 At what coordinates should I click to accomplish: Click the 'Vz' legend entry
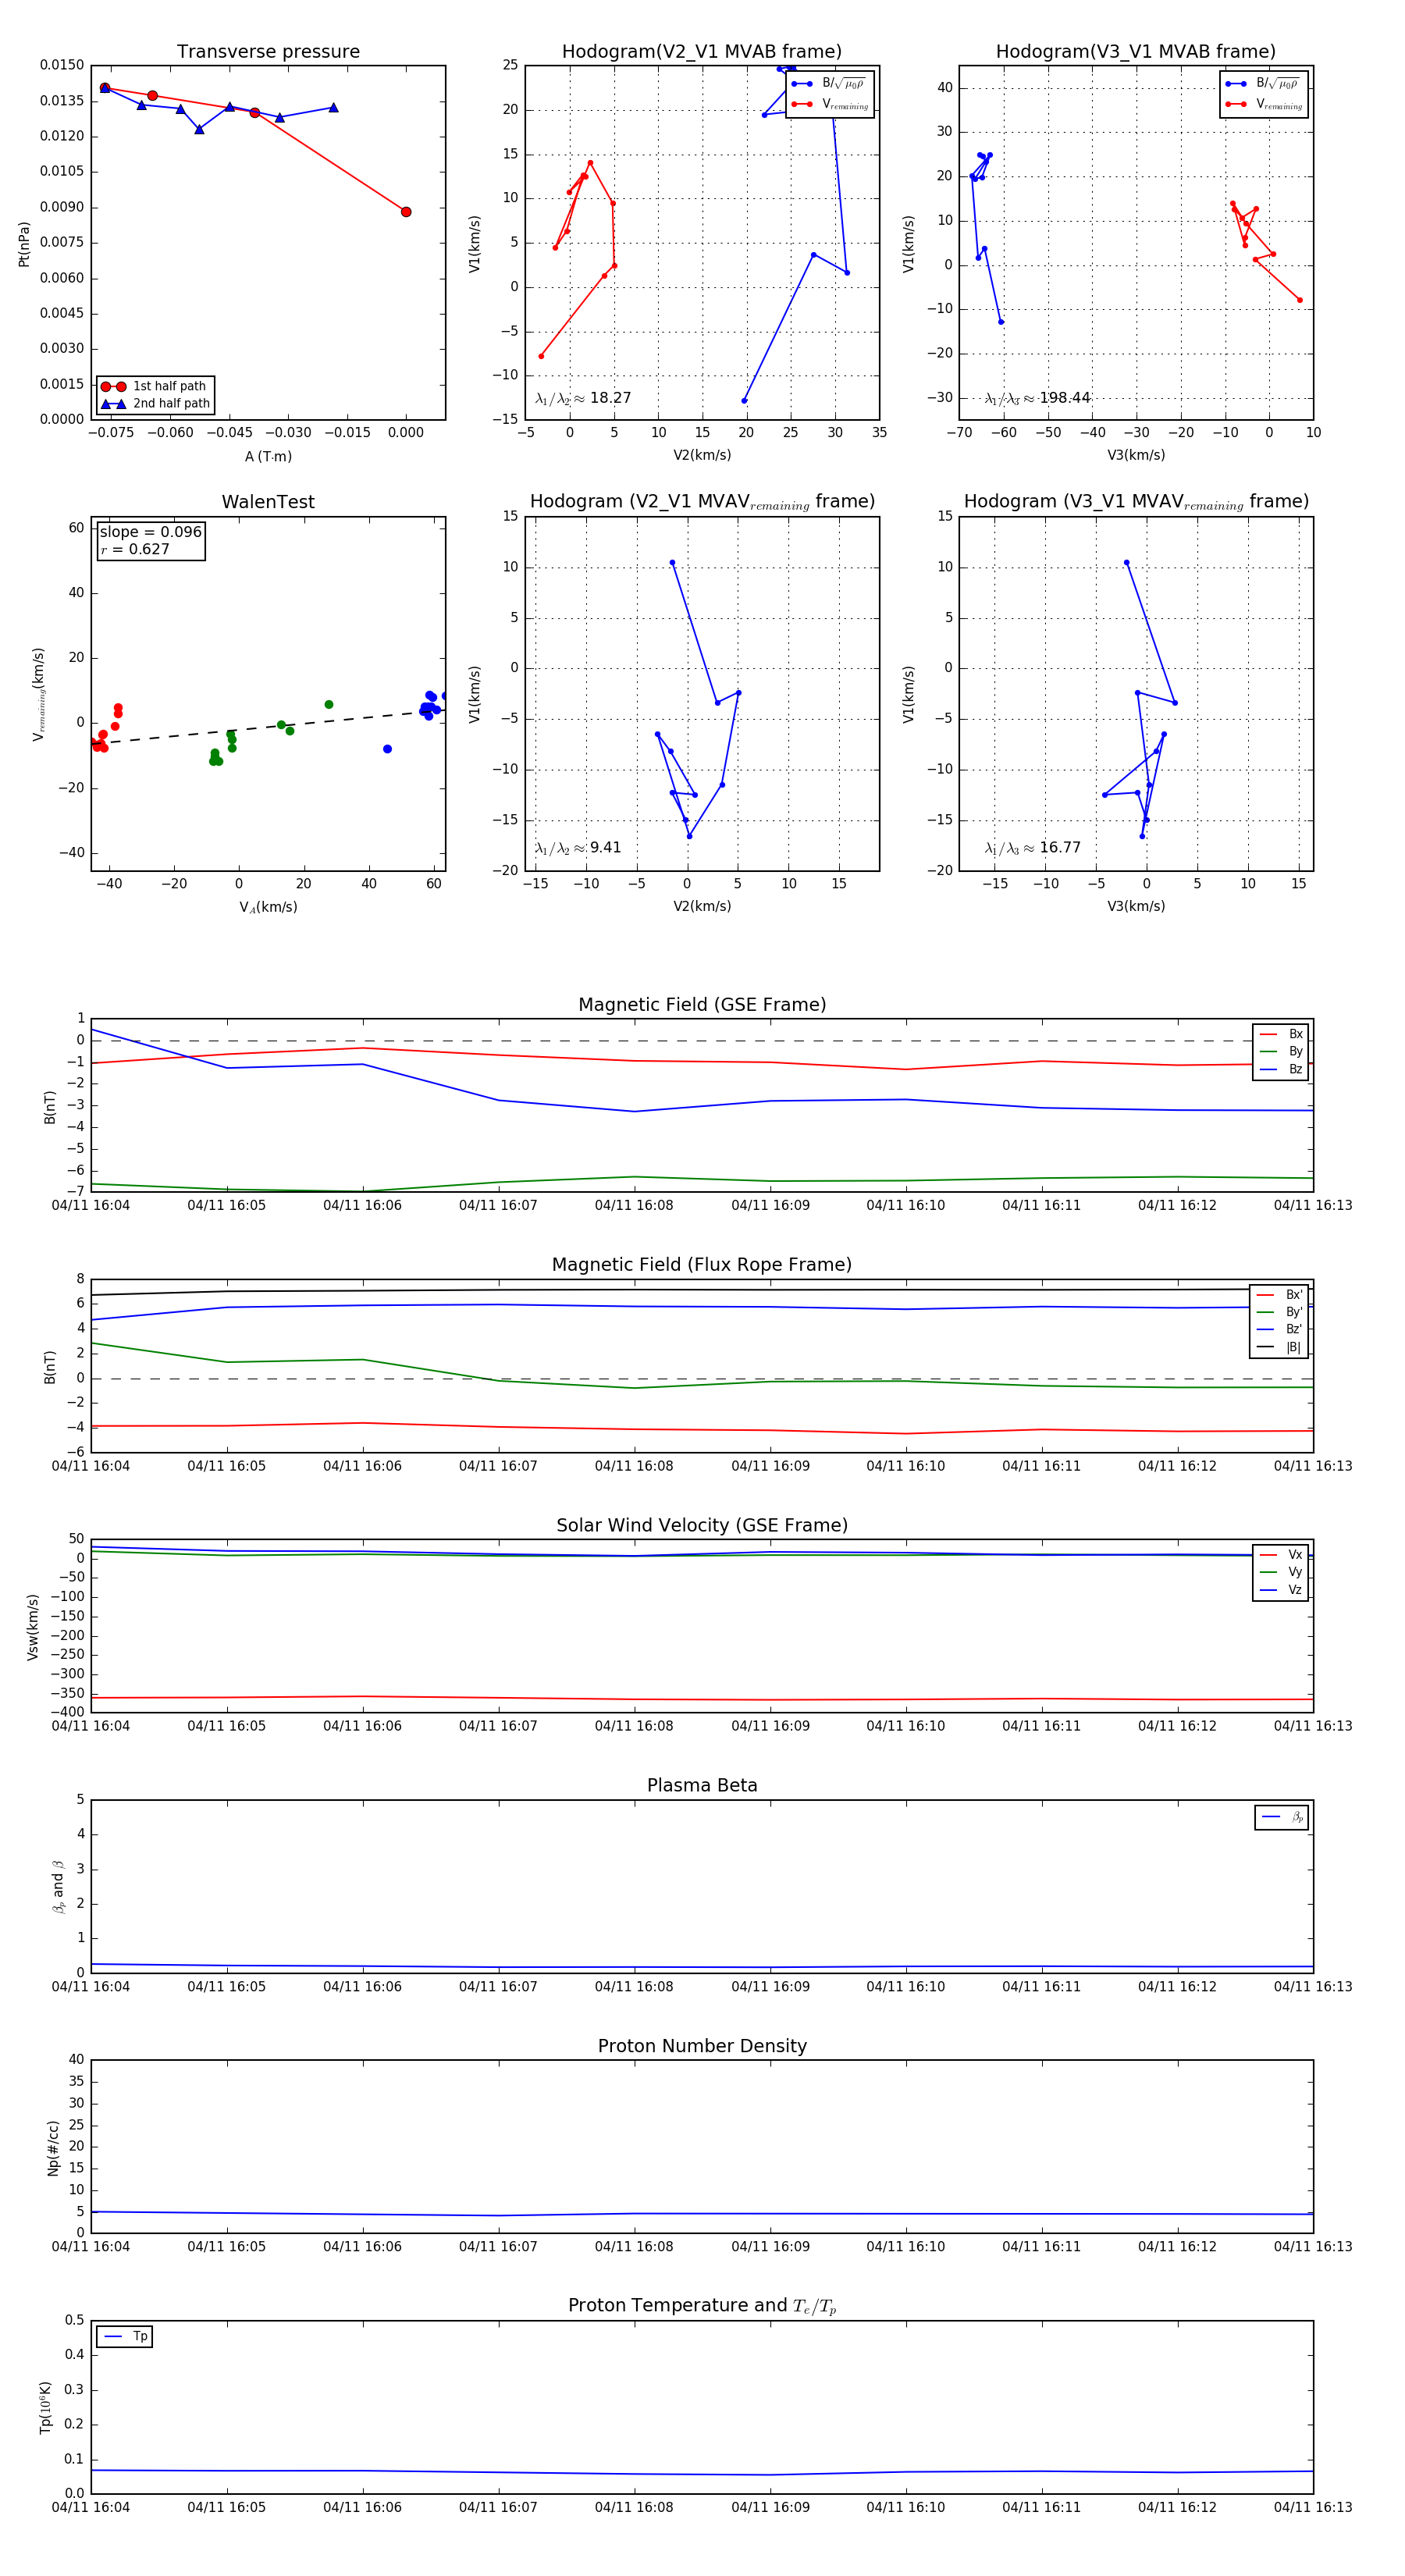(1281, 1590)
